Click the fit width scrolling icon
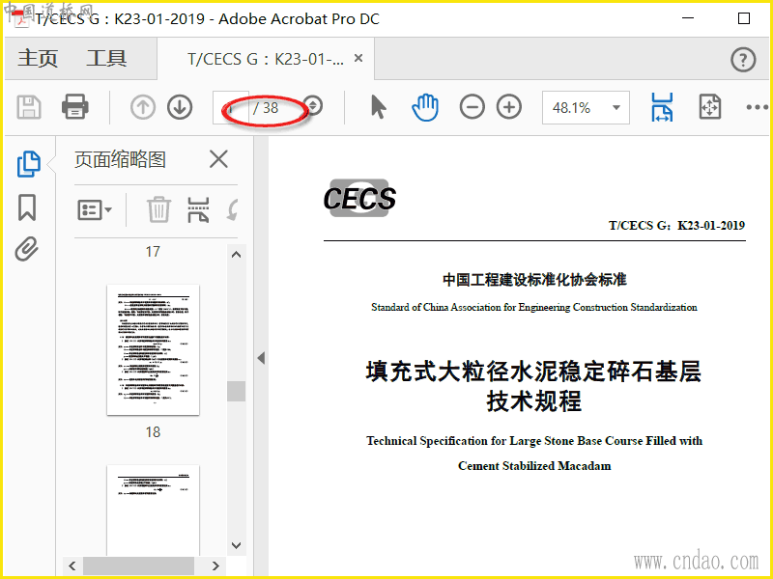 tap(662, 107)
